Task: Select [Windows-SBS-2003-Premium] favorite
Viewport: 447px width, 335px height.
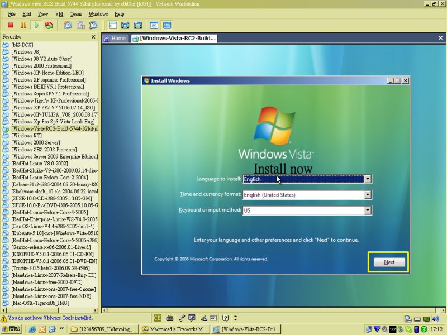Action: (44, 150)
